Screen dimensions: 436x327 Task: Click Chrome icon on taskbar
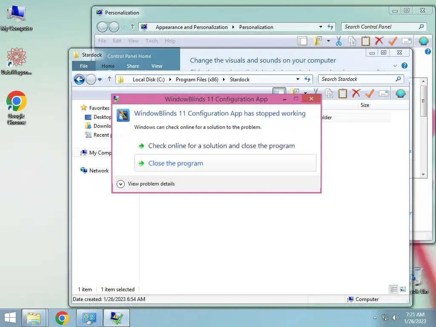point(62,318)
